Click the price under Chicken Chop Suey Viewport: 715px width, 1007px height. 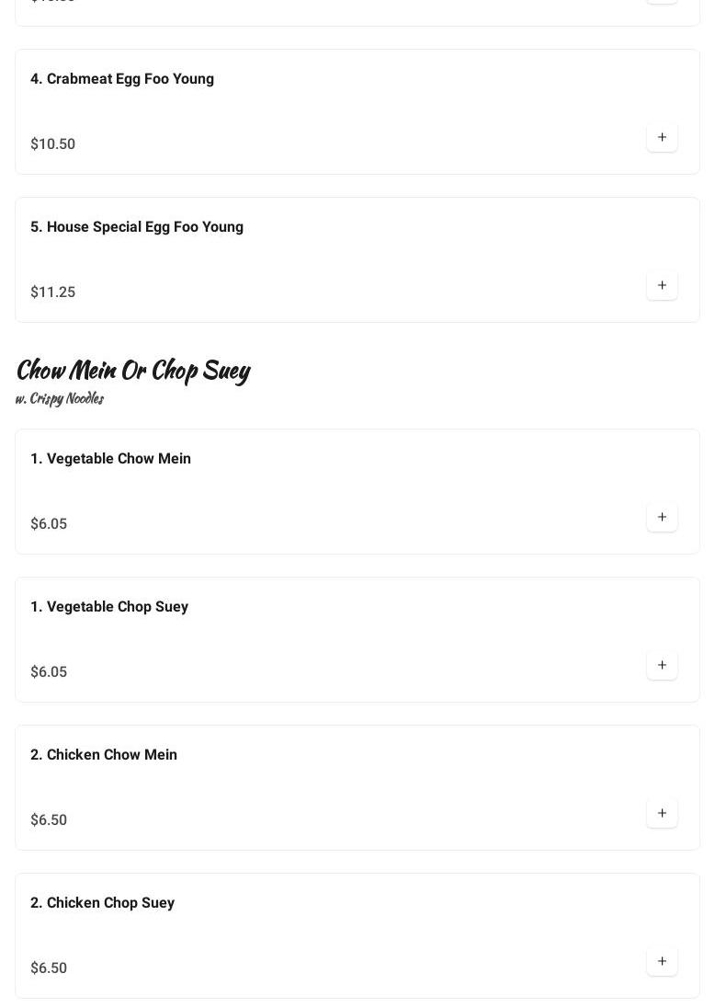click(49, 968)
